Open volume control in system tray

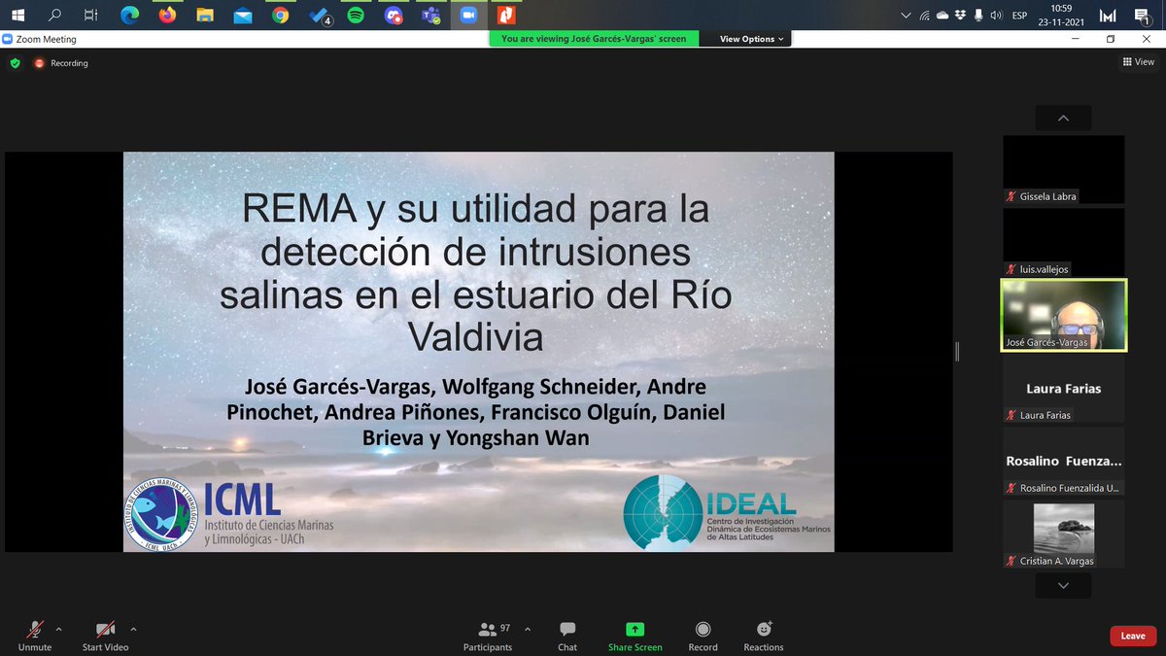coord(995,15)
